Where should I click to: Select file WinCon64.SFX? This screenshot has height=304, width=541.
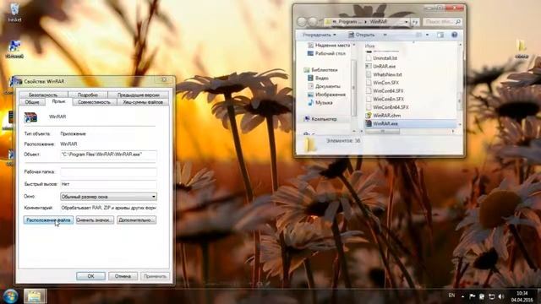point(388,91)
